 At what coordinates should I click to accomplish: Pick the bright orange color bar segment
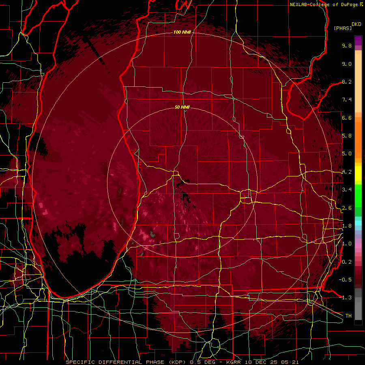(358, 140)
